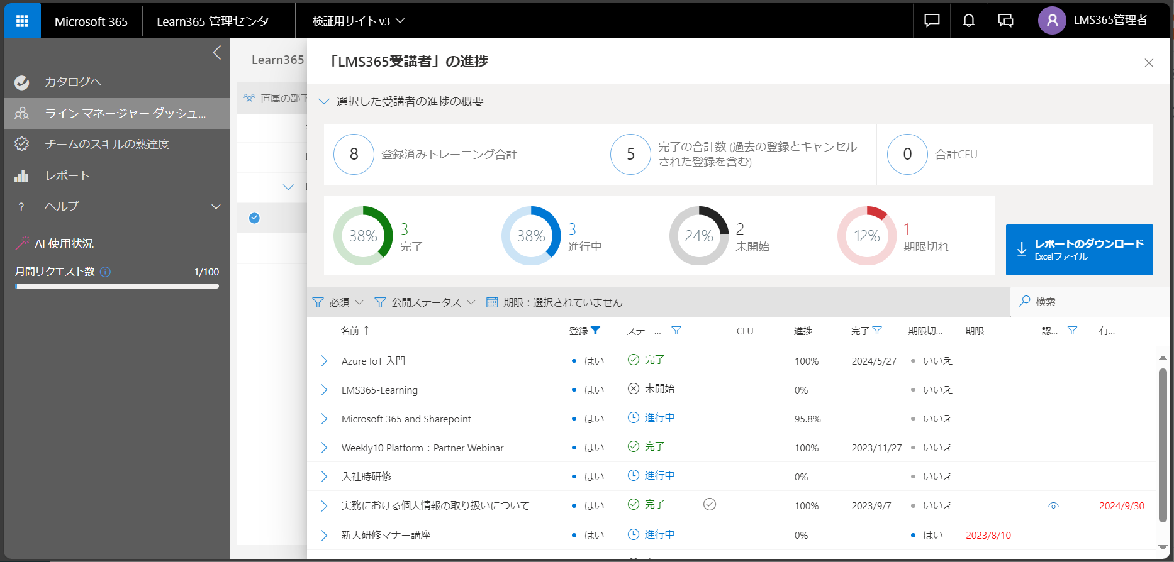
Task: Expand the LMS365-Learning row
Action: pyautogui.click(x=324, y=390)
